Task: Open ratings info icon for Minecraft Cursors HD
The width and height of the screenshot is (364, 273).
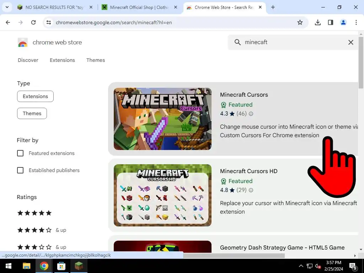Action: (251, 190)
